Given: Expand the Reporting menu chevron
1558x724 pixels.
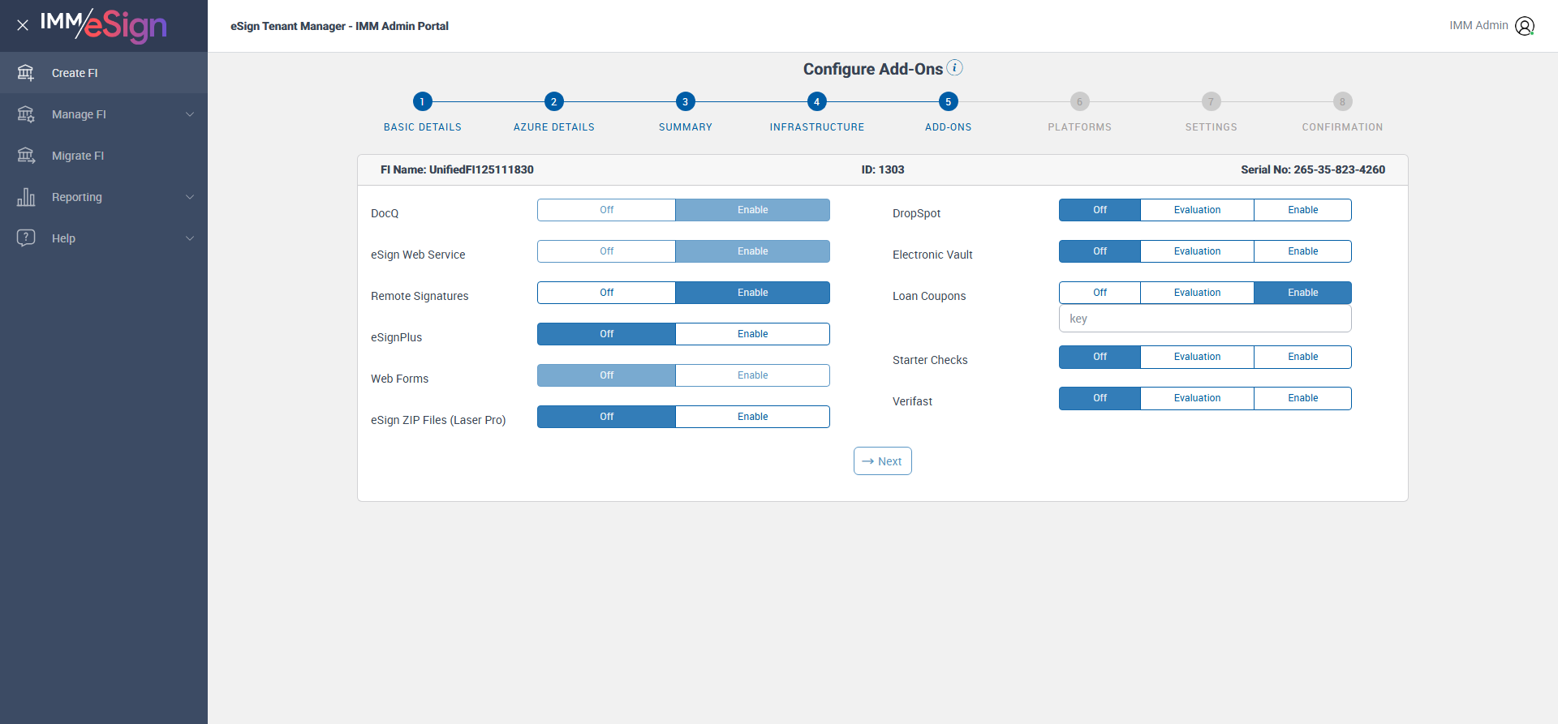Looking at the screenshot, I should point(190,197).
